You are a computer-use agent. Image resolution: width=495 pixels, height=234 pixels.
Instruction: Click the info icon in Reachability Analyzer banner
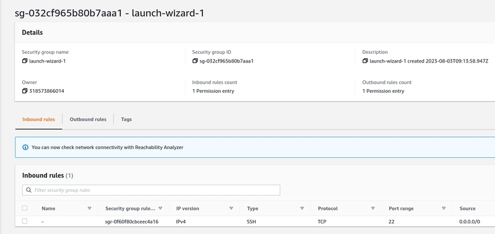[x=25, y=147]
